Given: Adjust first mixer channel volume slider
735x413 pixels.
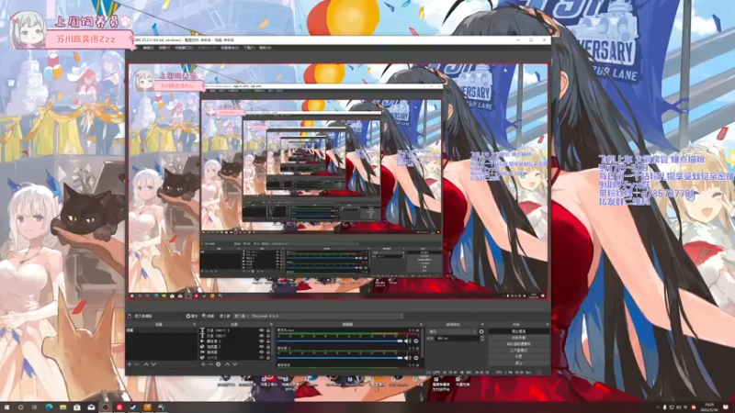Looking at the screenshot, I should pos(340,340).
